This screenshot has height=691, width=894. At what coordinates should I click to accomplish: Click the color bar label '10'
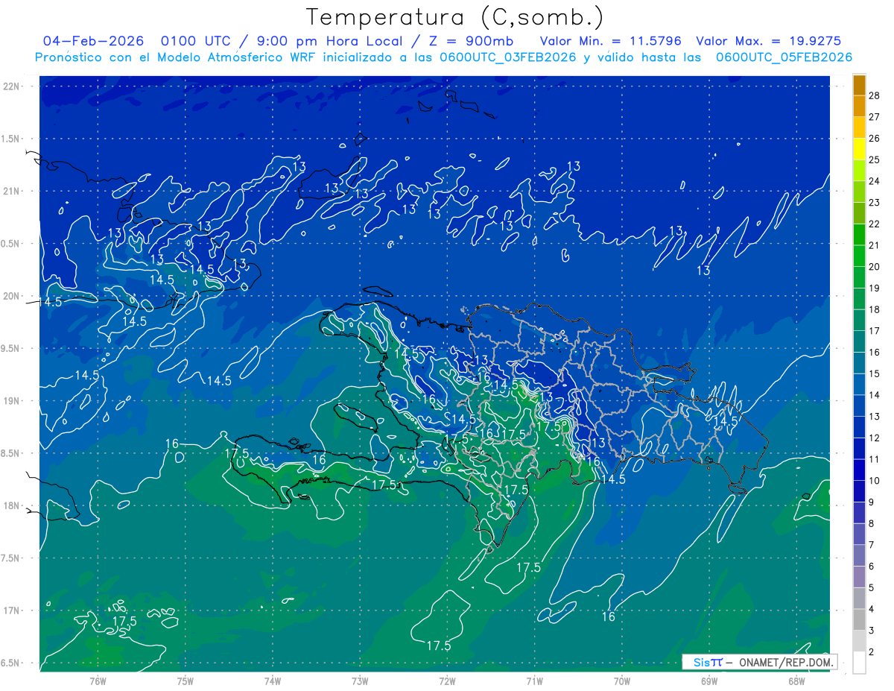(x=875, y=481)
